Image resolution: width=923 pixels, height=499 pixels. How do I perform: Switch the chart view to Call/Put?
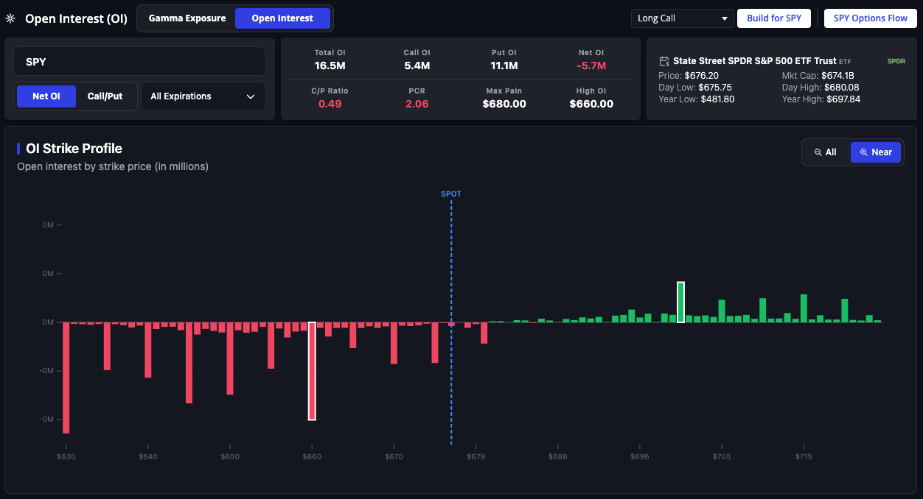(106, 96)
